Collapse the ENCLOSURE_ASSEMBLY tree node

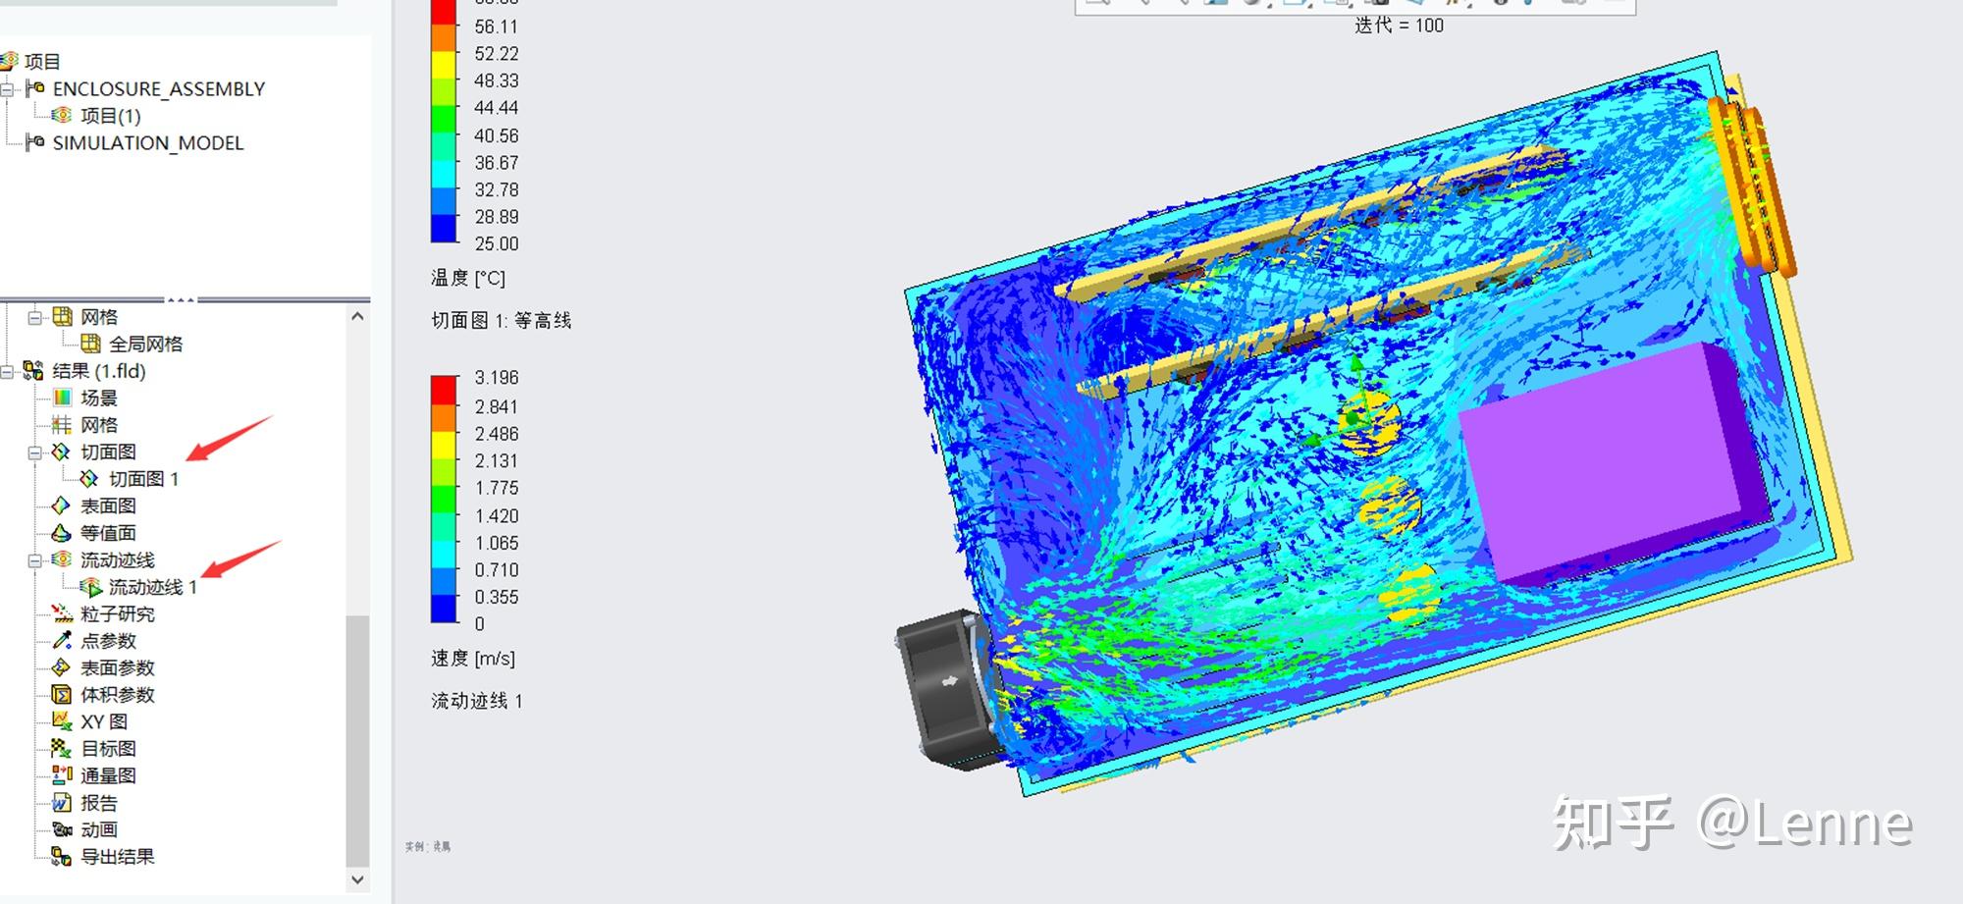point(7,89)
